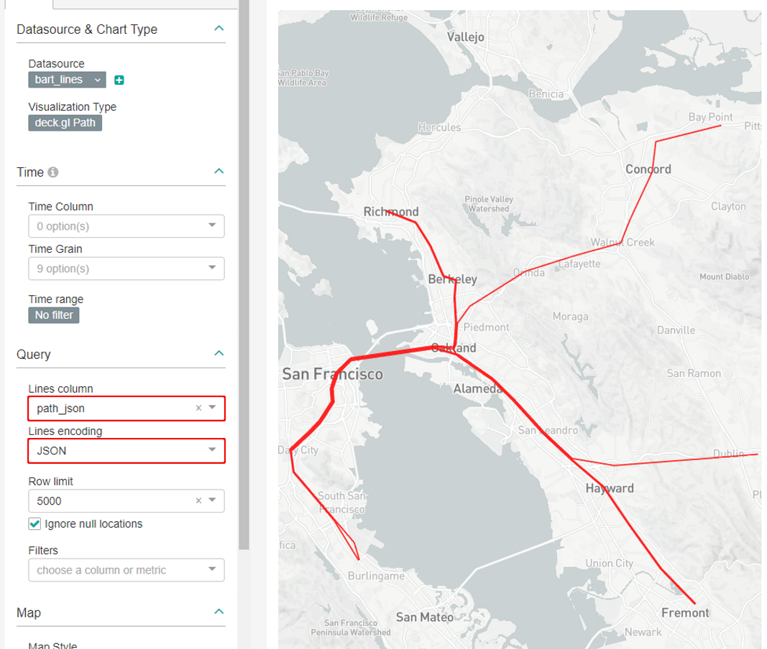Open the bart_lines datasource selector
This screenshot has height=649, width=767.
point(67,80)
